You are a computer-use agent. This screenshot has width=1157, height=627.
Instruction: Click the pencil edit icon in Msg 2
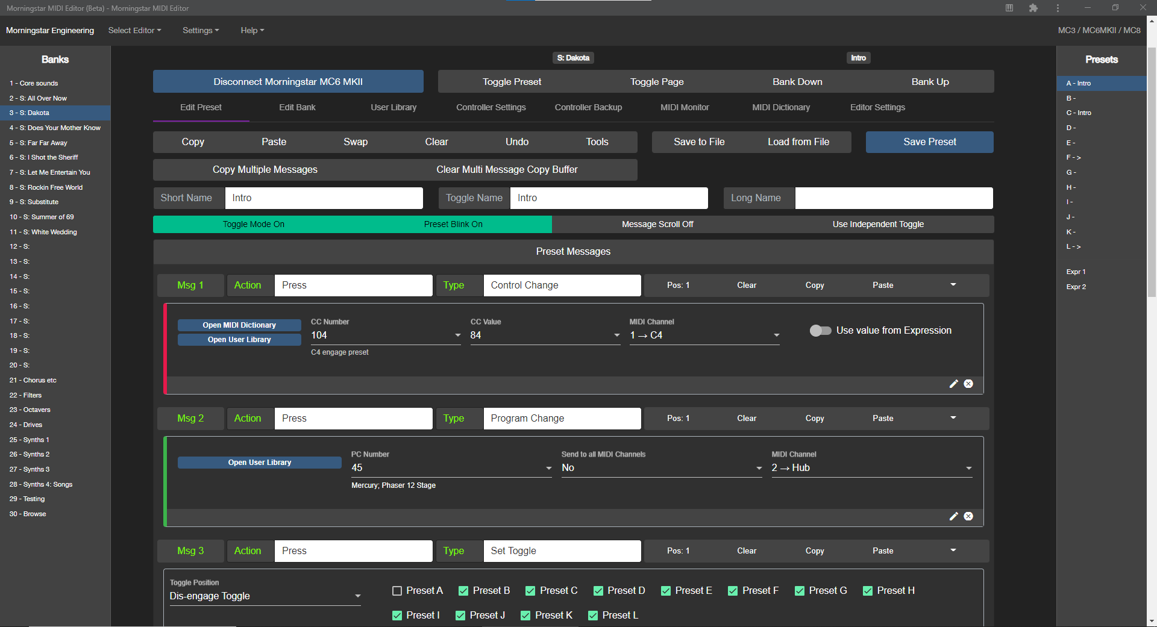coord(953,516)
